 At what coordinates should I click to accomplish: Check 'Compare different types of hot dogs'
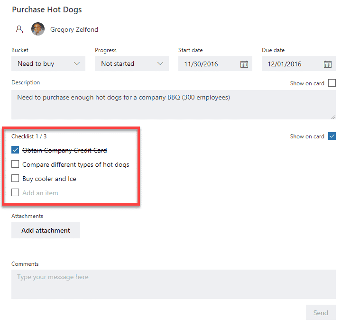click(x=15, y=164)
